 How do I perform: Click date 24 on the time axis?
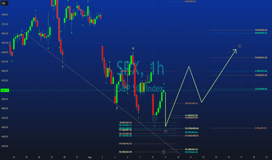(x=14, y=157)
